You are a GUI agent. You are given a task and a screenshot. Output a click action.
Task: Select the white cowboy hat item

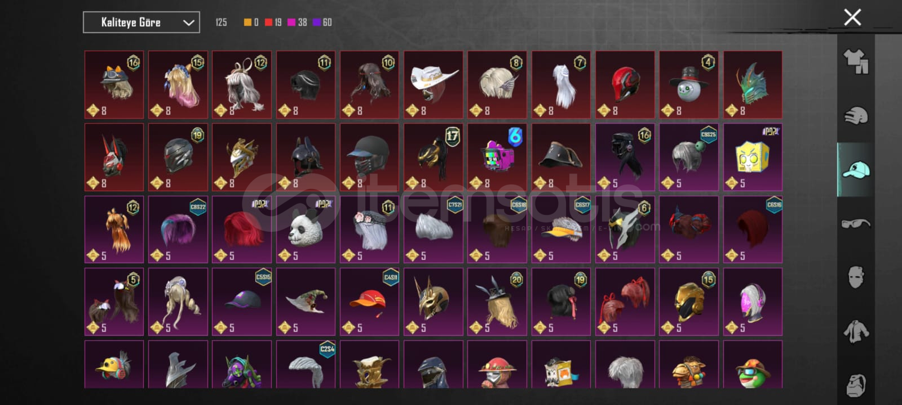click(x=434, y=85)
